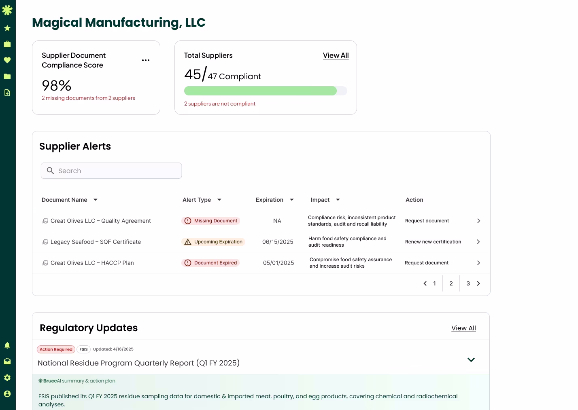The image size is (578, 410).
Task: Go to page 3 of alerts
Action: click(468, 283)
